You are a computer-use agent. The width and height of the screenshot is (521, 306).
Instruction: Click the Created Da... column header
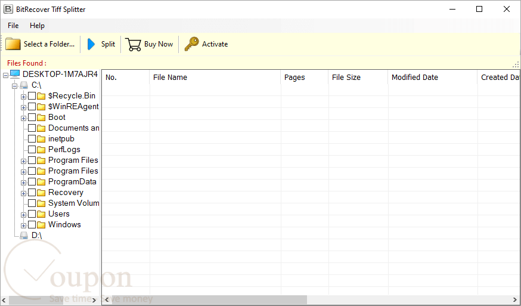point(498,77)
